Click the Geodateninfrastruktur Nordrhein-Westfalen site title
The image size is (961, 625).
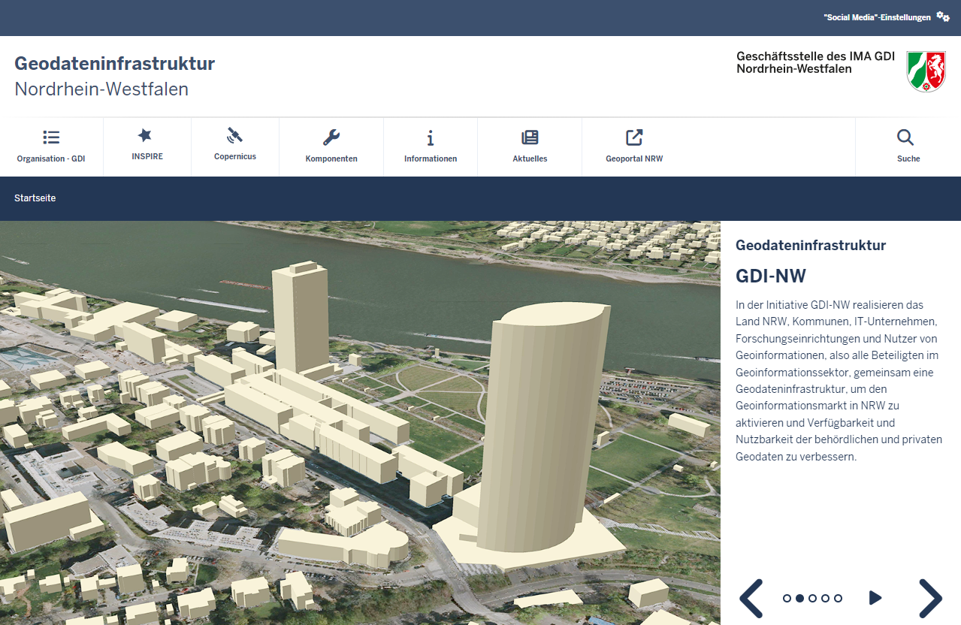point(114,76)
